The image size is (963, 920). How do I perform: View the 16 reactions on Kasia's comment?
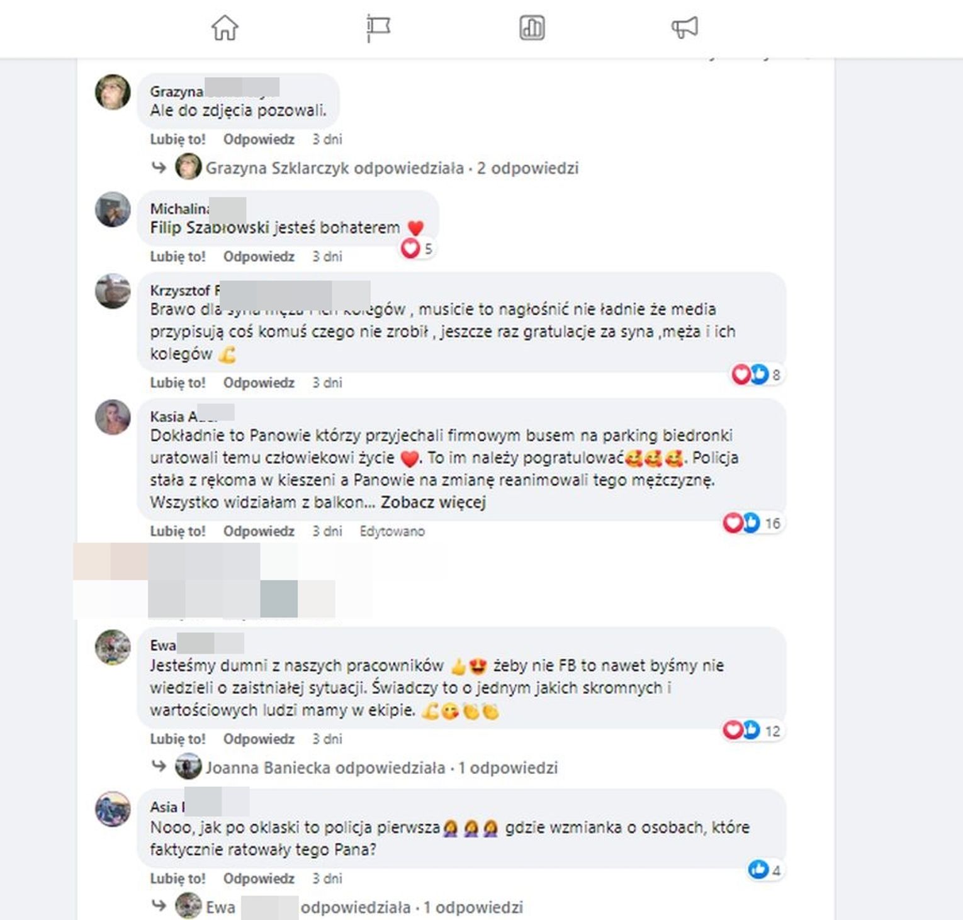point(752,522)
